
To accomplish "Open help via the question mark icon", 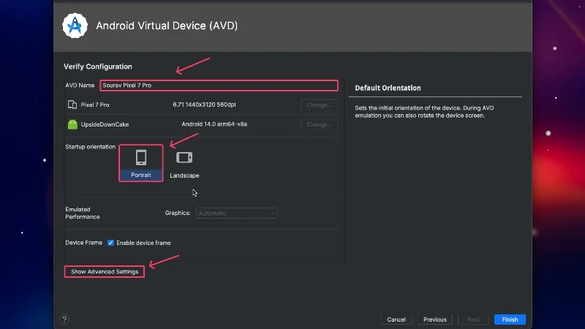I will coord(64,319).
